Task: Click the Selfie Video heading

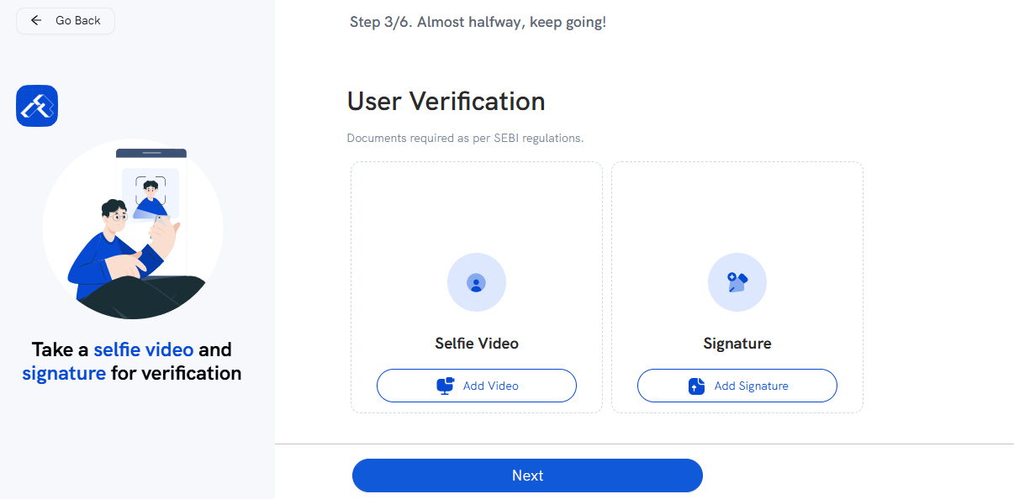Action: point(477,343)
